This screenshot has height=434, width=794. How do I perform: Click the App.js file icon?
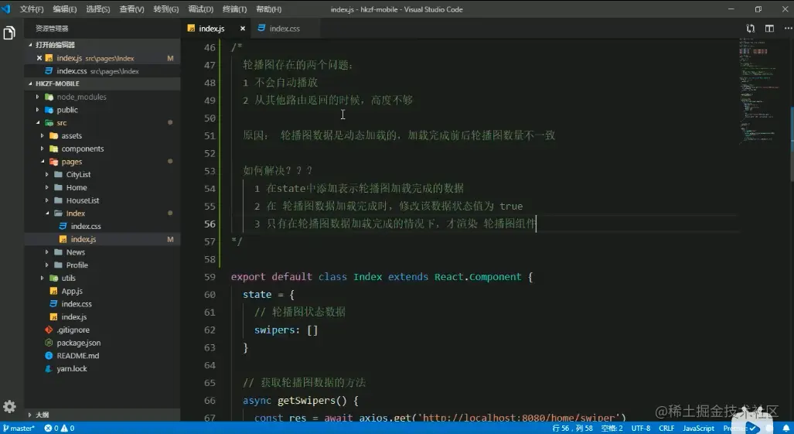(x=53, y=291)
